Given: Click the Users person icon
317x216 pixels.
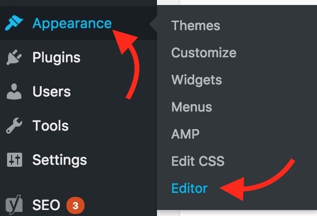Looking at the screenshot, I should pos(14,92).
